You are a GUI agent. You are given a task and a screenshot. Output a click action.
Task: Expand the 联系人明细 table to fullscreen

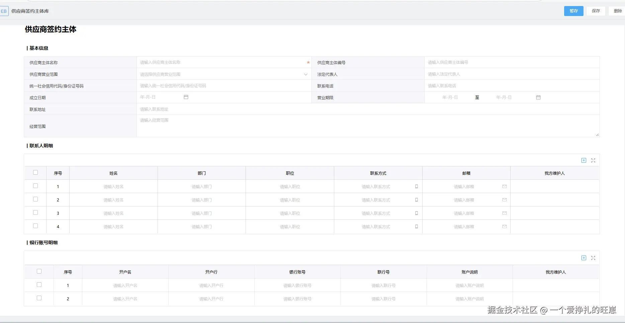tap(593, 160)
